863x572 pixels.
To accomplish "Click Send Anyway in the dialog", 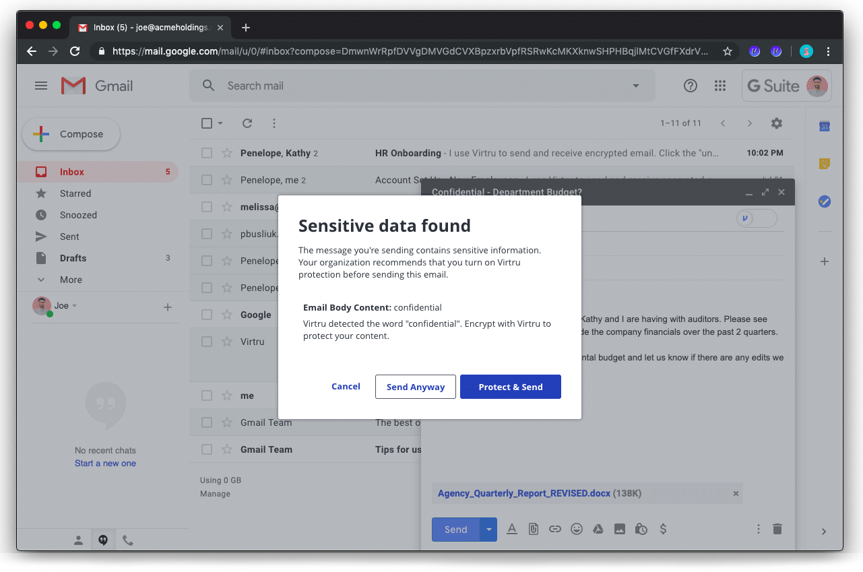I will pos(415,387).
